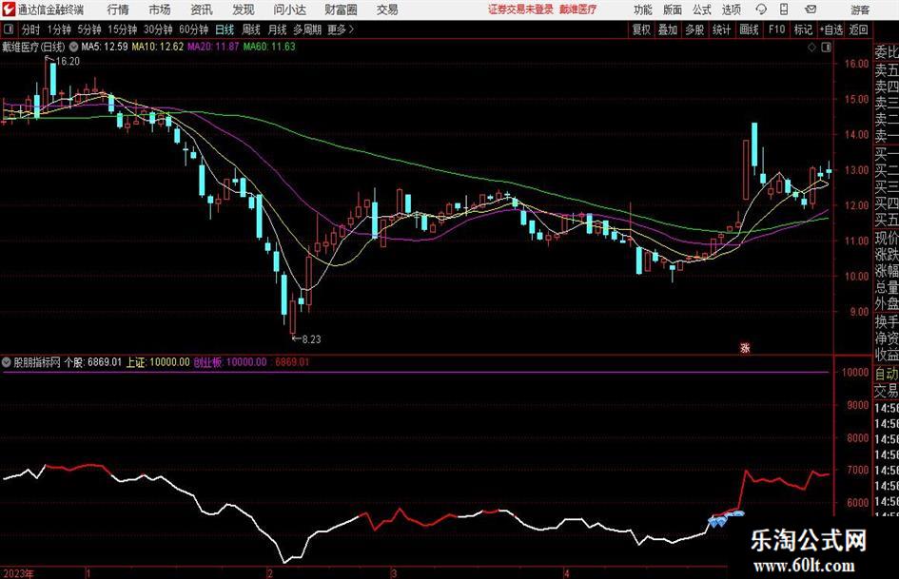Click the 统计 statistics button
Viewport: 899px width, 579px height.
721,29
